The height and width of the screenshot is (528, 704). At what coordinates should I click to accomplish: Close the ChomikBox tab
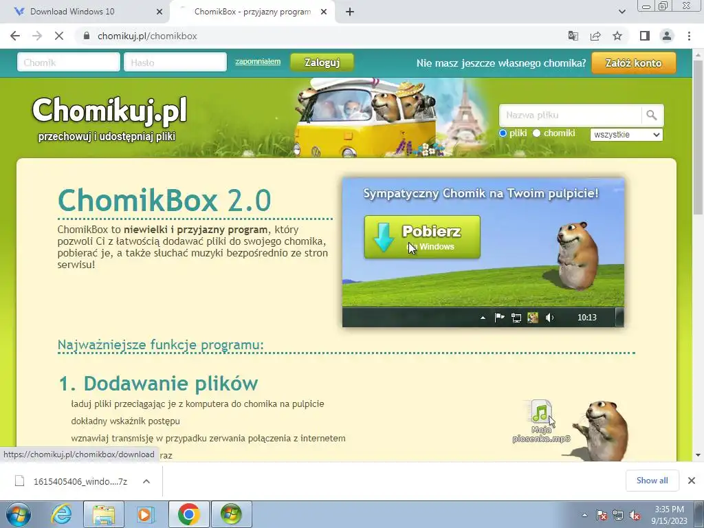[x=324, y=12]
